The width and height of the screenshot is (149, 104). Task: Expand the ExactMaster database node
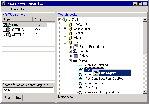(x=65, y=29)
